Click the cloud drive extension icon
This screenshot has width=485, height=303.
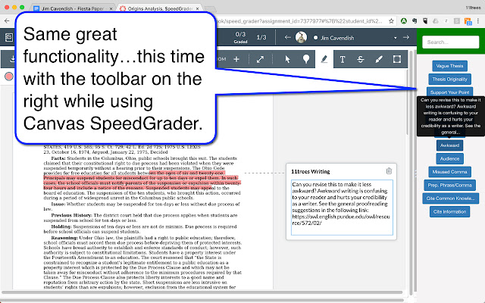click(436, 21)
